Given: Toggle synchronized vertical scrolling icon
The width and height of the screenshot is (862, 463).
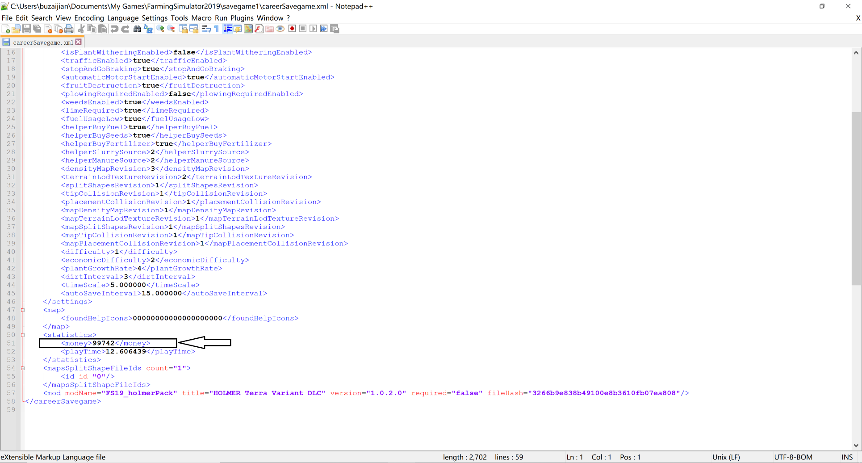Looking at the screenshot, I should (x=183, y=29).
